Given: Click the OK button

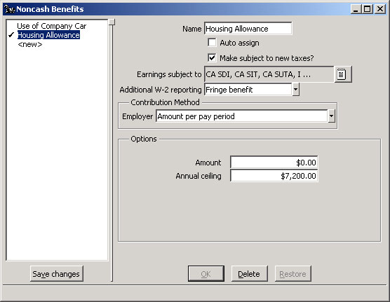Looking at the screenshot, I should pyautogui.click(x=206, y=274).
